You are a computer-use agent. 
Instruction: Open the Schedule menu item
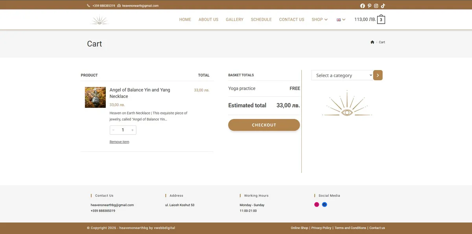coord(261,20)
